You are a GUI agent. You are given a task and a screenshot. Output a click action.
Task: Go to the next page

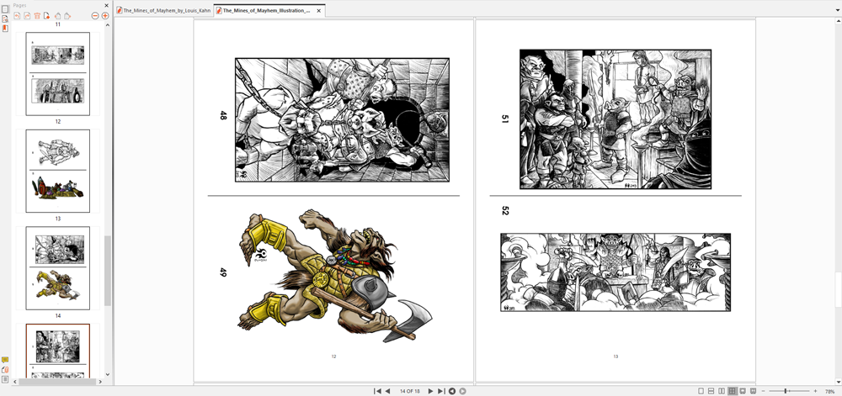pos(430,391)
